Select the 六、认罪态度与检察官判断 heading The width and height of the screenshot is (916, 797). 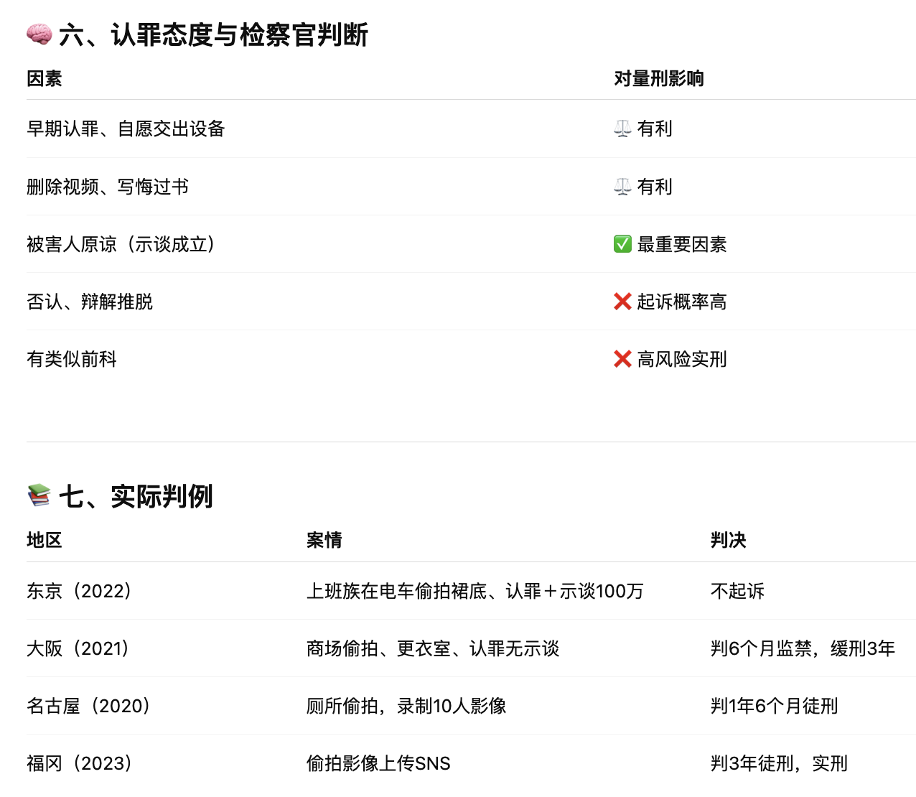point(213,35)
